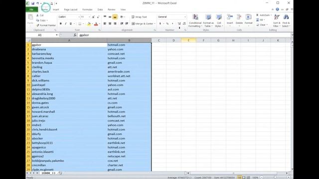Click the Format cells button
The width and height of the screenshot is (319, 179).
pyautogui.click(x=248, y=21)
